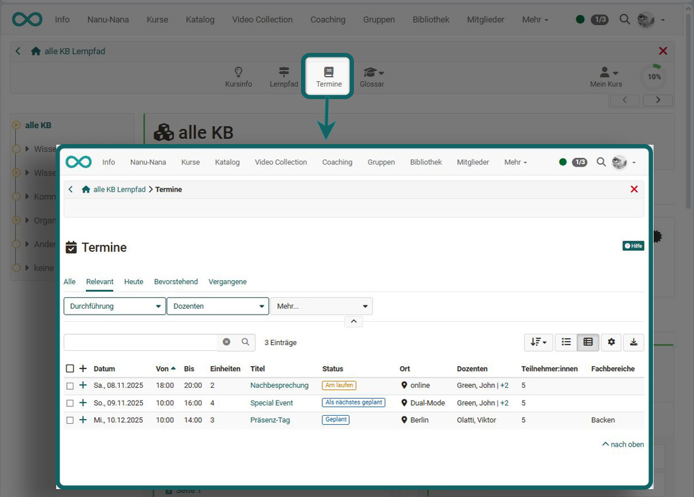Image resolution: width=694 pixels, height=497 pixels.
Task: Tick the checkbox for the Präsenz-Tag appointment
Action: pos(70,420)
